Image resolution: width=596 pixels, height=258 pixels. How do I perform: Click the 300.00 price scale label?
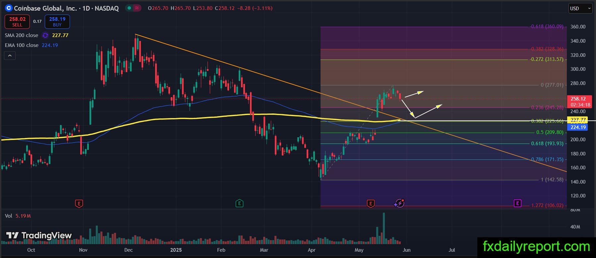pos(578,69)
